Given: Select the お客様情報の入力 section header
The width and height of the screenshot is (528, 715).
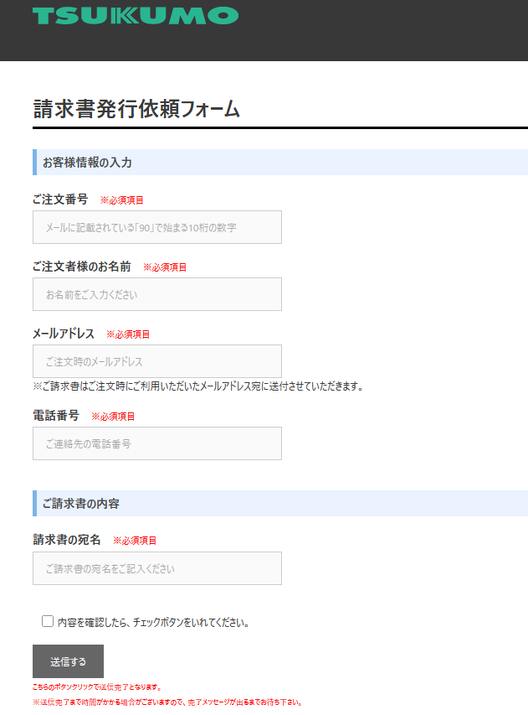Looking at the screenshot, I should coord(87,162).
